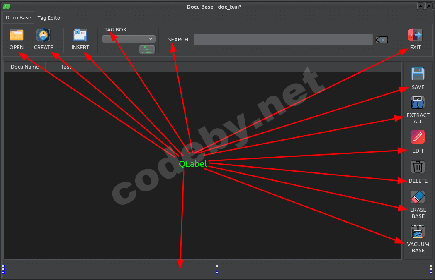Click the EXIT icon
This screenshot has width=435, height=280.
416,35
